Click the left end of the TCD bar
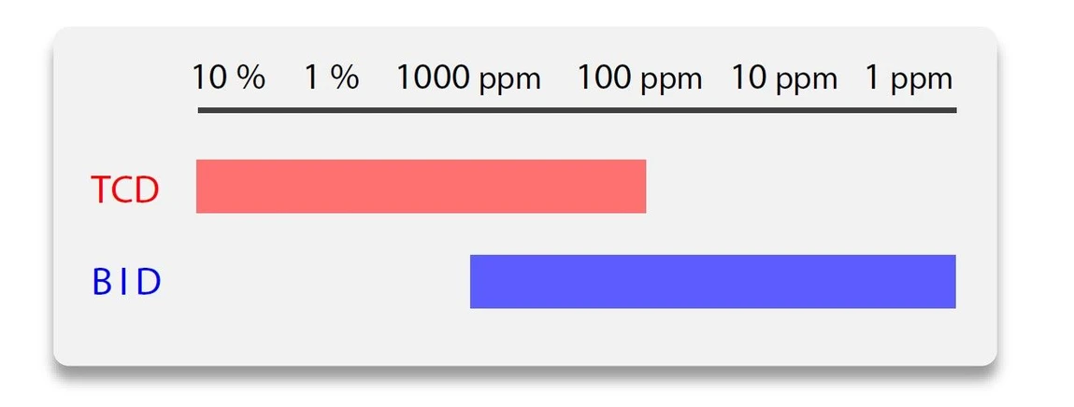 pos(201,187)
